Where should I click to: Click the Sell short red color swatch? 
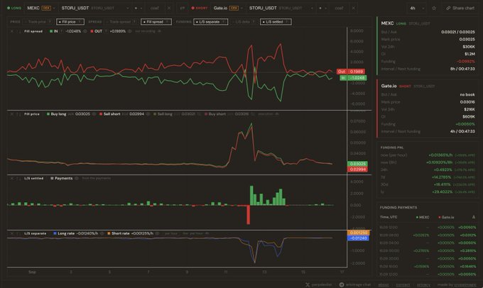click(101, 114)
